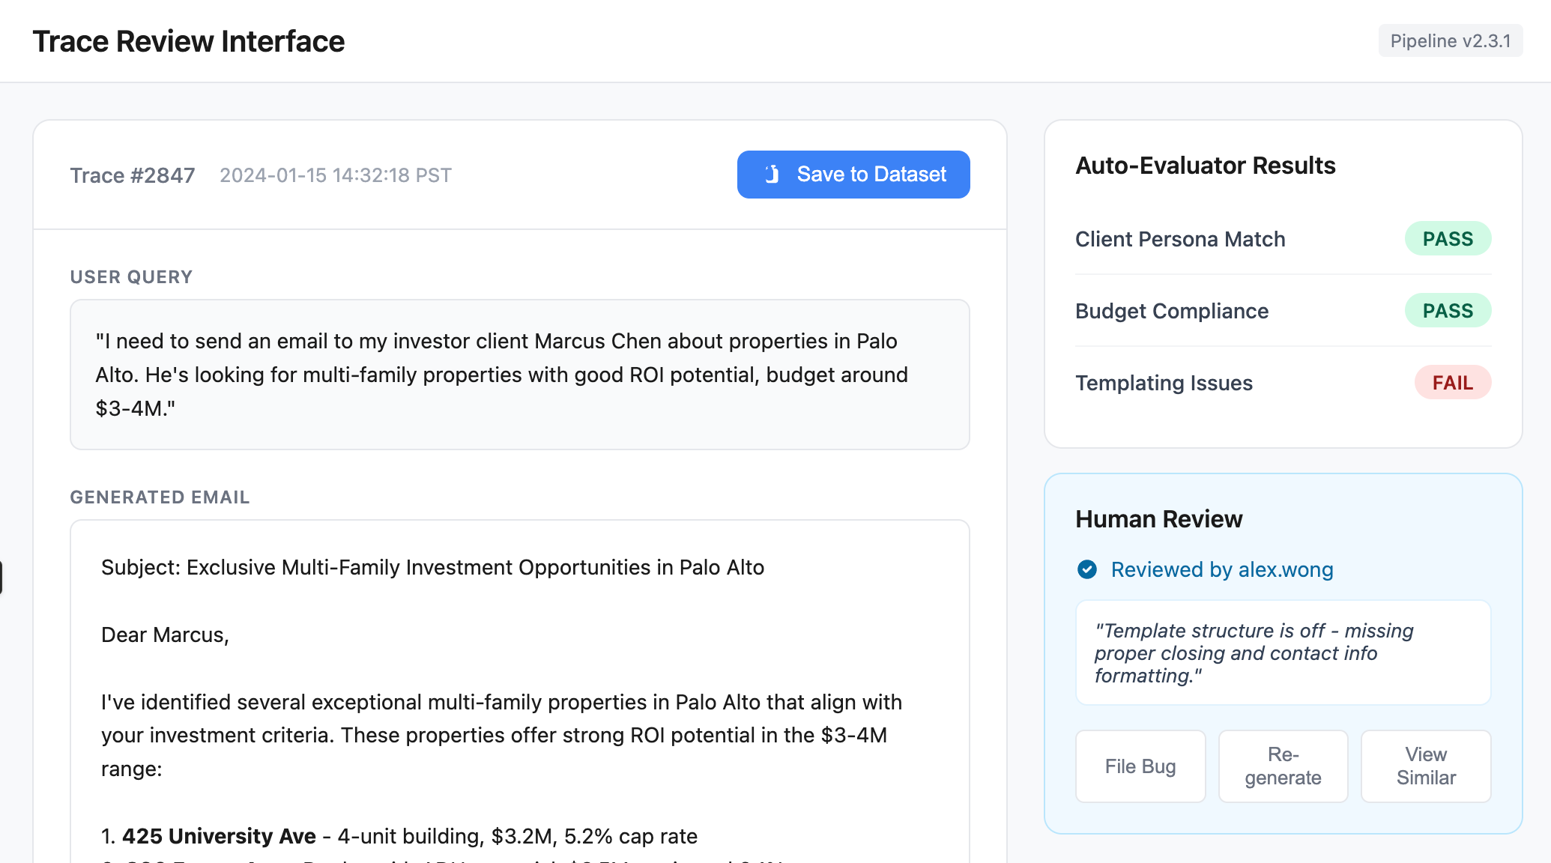Open the Reviewed by alex.wong link

coord(1221,569)
